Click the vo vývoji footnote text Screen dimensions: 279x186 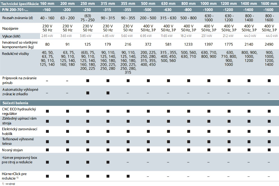coord(10,184)
